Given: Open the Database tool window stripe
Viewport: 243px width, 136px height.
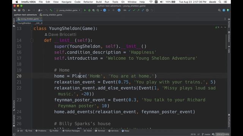Looking at the screenshot, I should pos(229,36).
